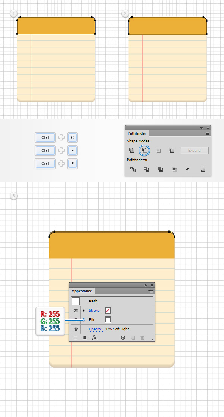Screen dimensions: 224x417
Task: Click the Path label in Appearance
Action: click(x=93, y=301)
